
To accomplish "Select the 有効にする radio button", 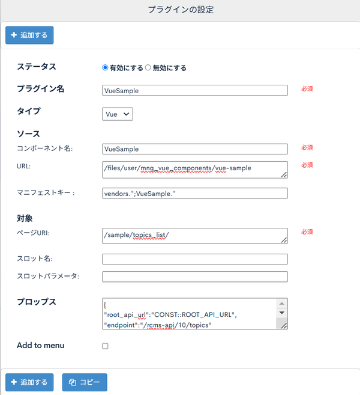I will pyautogui.click(x=105, y=67).
